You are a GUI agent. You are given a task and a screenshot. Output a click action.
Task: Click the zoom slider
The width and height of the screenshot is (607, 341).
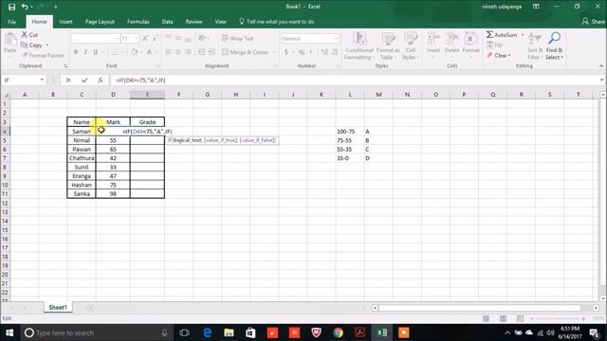558,318
